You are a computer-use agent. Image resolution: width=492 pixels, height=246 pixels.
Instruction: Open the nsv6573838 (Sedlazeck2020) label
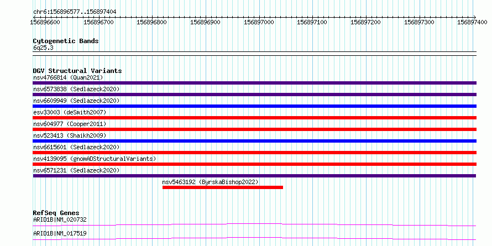pyautogui.click(x=76, y=89)
